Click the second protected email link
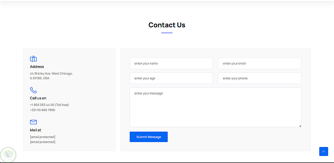Image resolution: width=334 pixels, height=163 pixels. pos(42,142)
